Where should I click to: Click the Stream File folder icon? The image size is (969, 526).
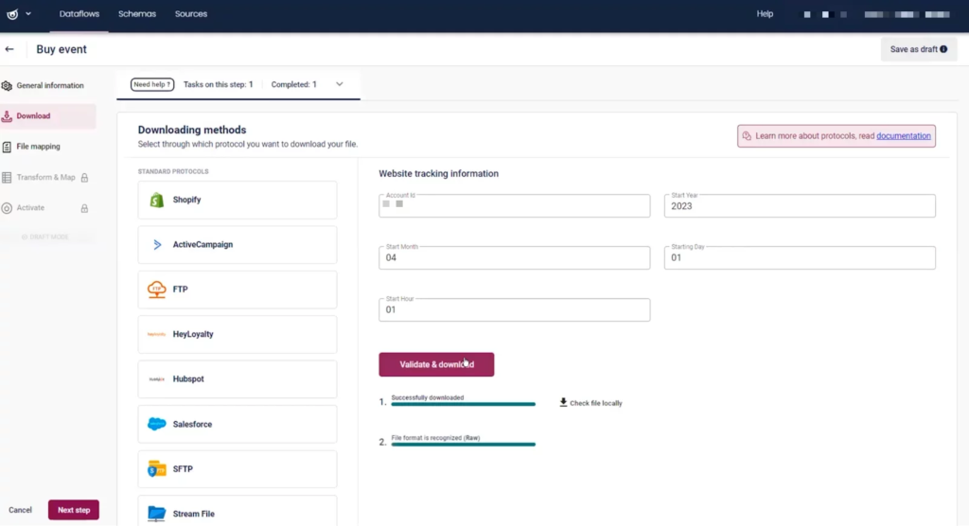(157, 514)
